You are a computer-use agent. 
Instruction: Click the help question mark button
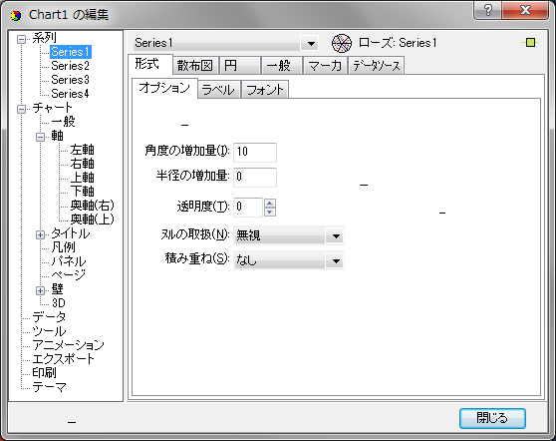coord(488,10)
